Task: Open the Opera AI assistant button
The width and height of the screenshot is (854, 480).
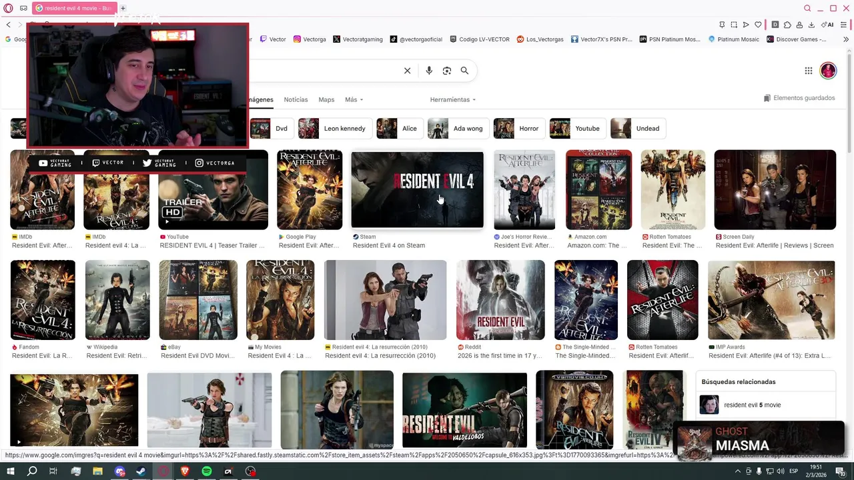Action: pos(828,25)
